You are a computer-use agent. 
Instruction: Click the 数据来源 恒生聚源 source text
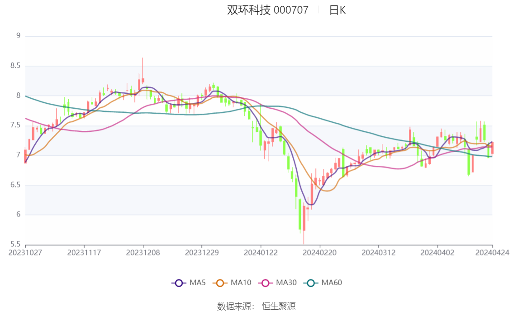tap(256, 307)
